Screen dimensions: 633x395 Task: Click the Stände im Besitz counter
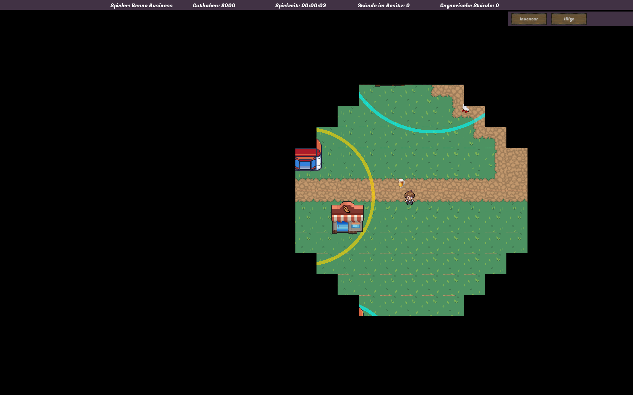tap(383, 5)
